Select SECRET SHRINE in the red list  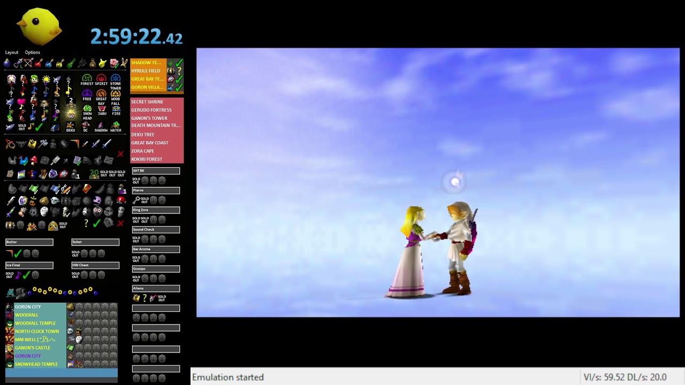157,102
